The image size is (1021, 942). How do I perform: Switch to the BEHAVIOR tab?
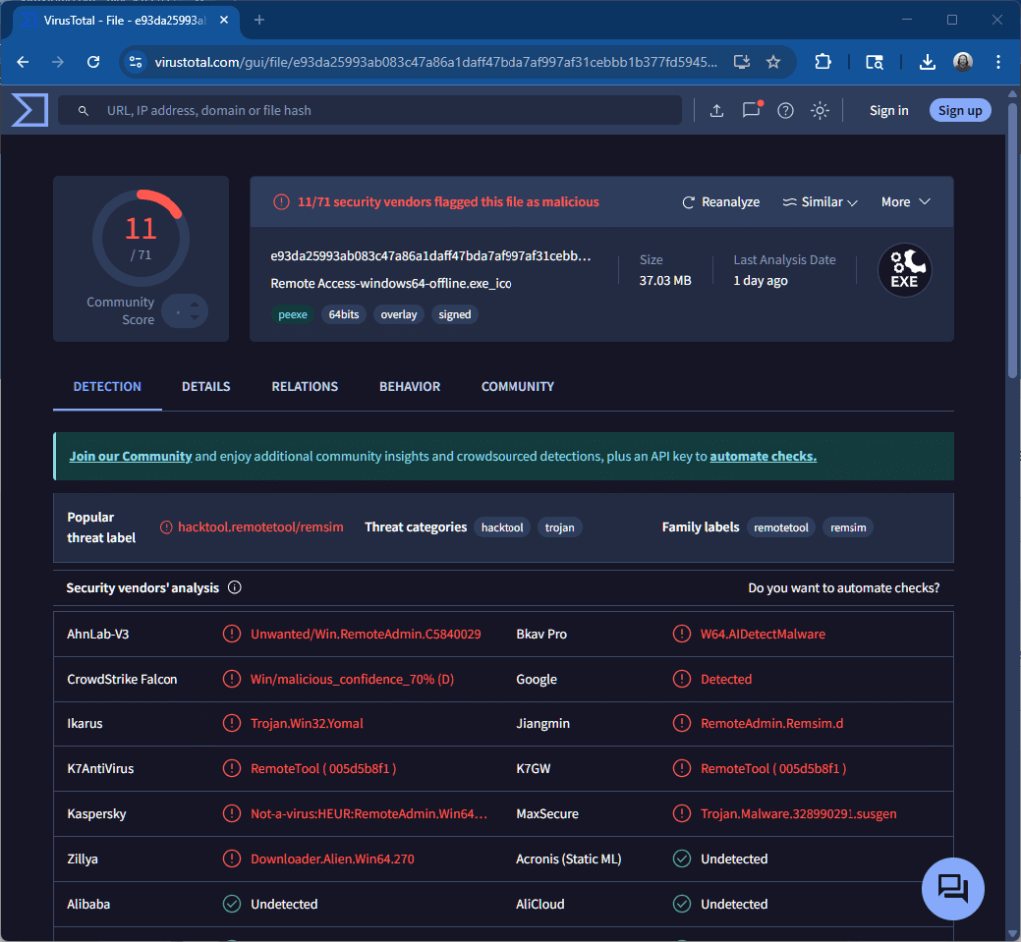[x=409, y=386]
